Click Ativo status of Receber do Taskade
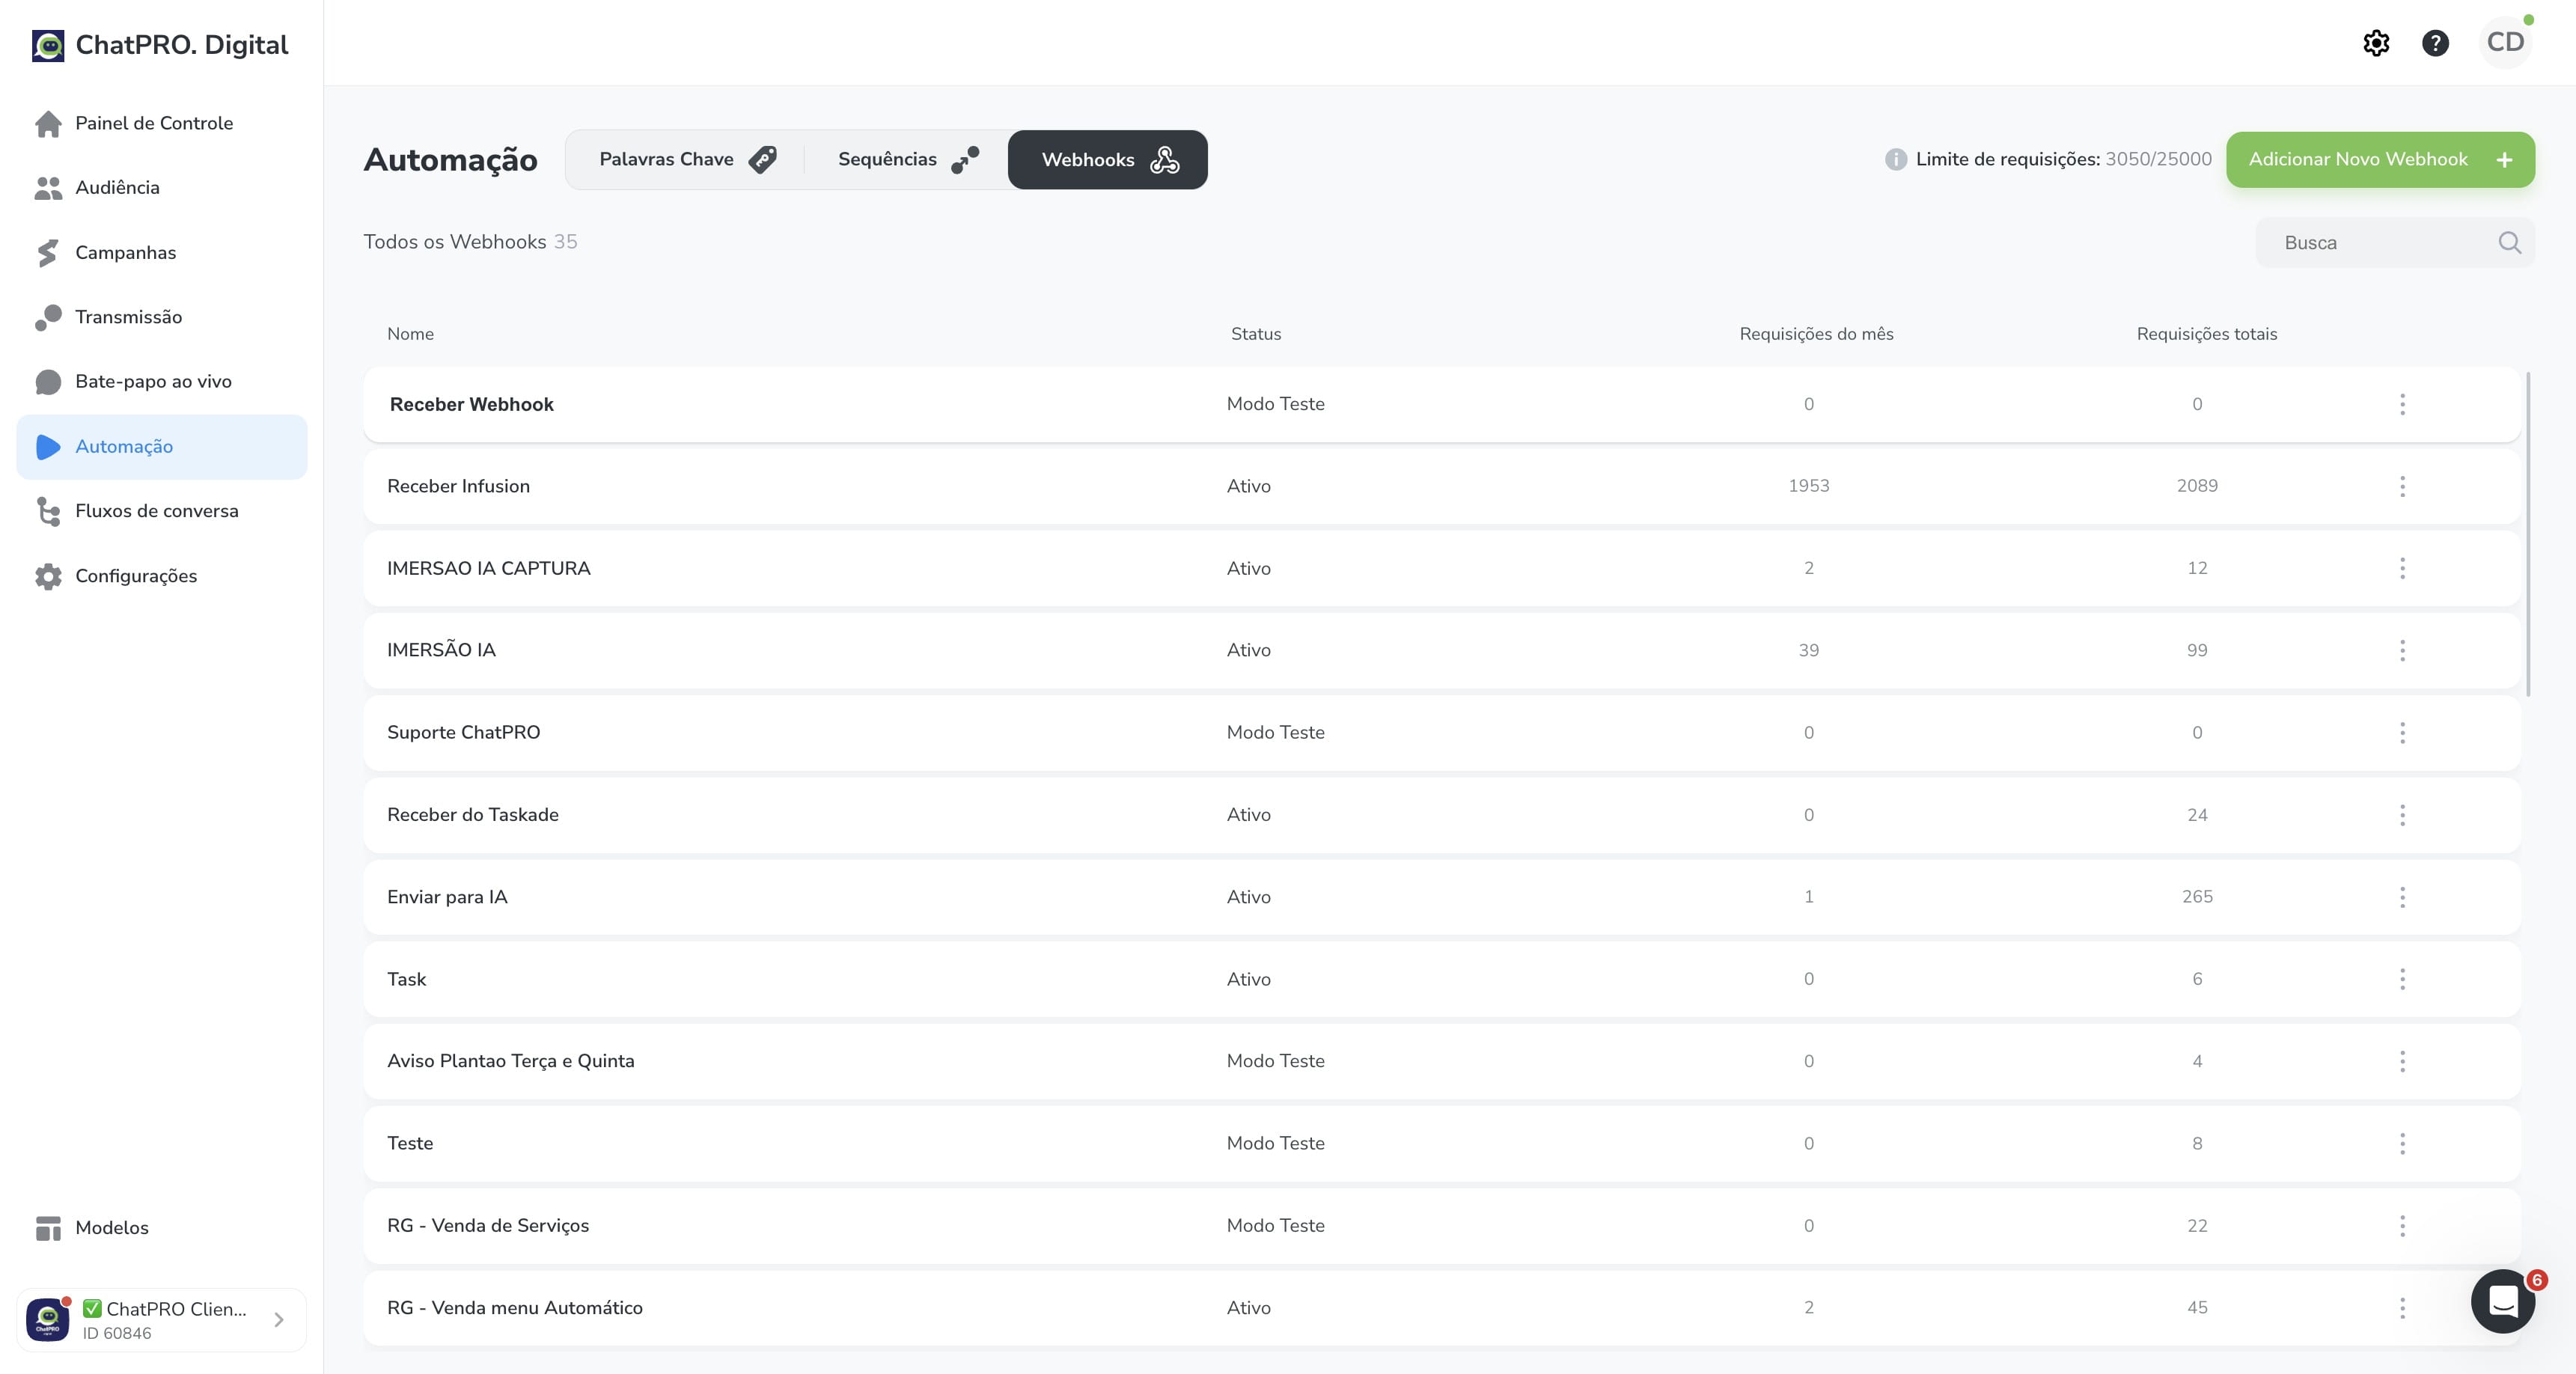Viewport: 2576px width, 1374px height. click(1248, 815)
